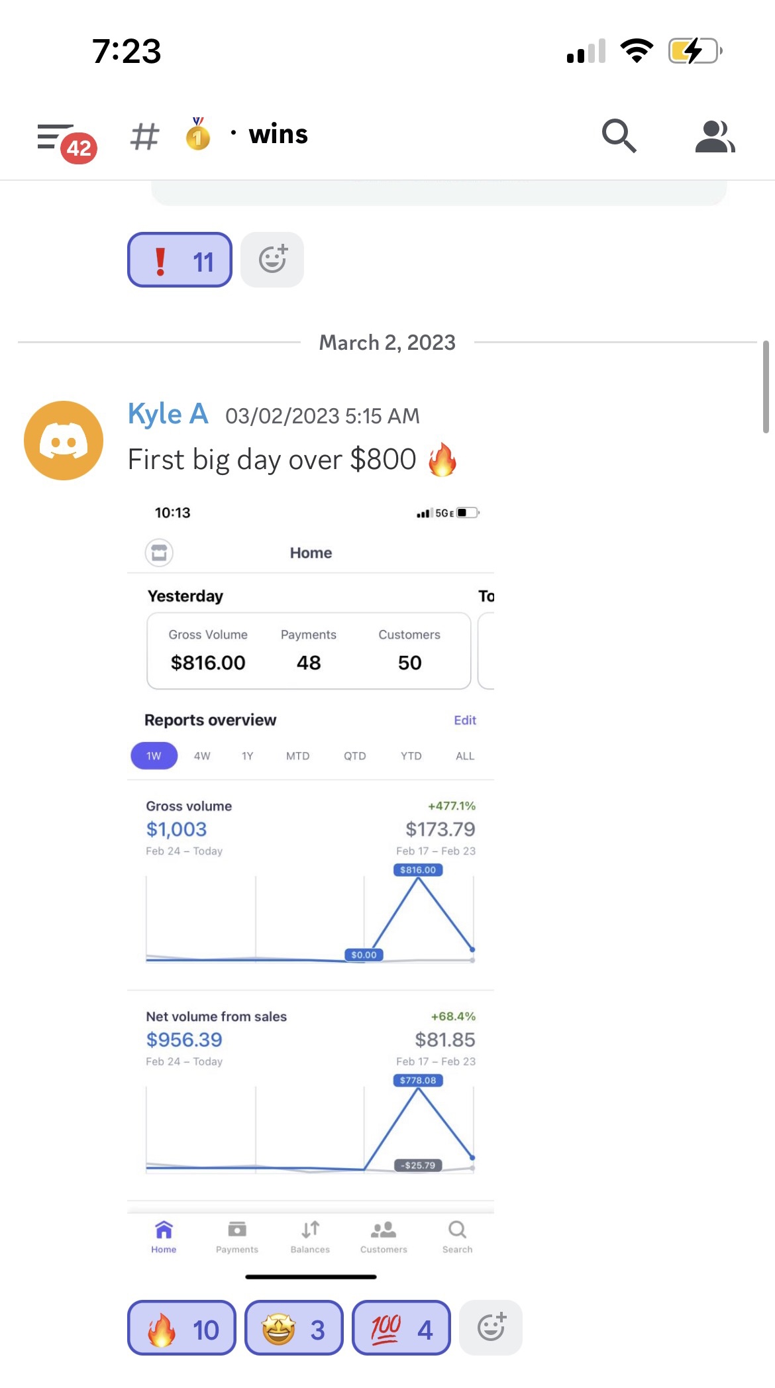Click the hashtag icon beside wins channel name
The height and width of the screenshot is (1388, 775).
(145, 135)
